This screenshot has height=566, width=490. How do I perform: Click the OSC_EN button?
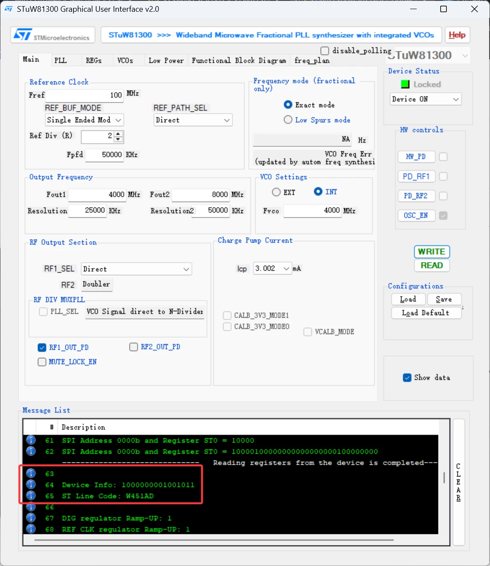pyautogui.click(x=416, y=215)
